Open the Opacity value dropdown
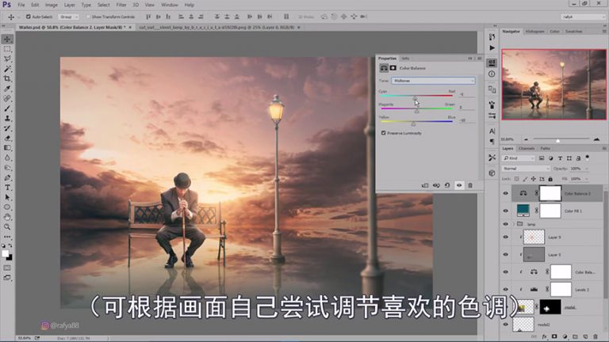 [x=587, y=169]
